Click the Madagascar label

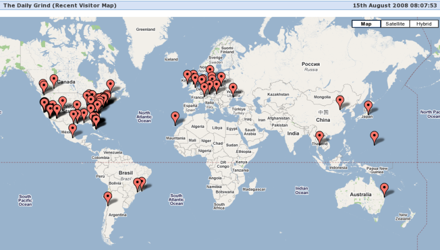tap(254, 189)
